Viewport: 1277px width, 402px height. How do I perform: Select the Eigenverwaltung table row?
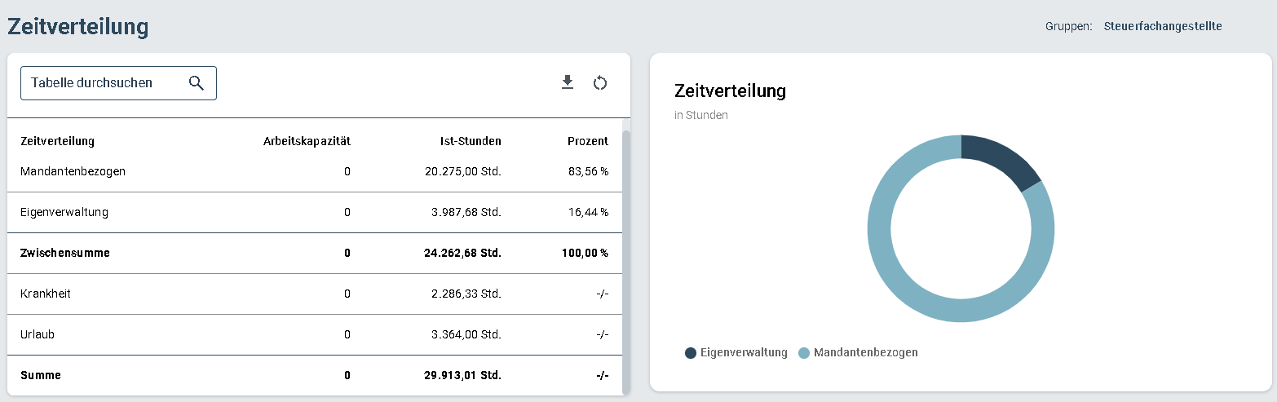(315, 212)
